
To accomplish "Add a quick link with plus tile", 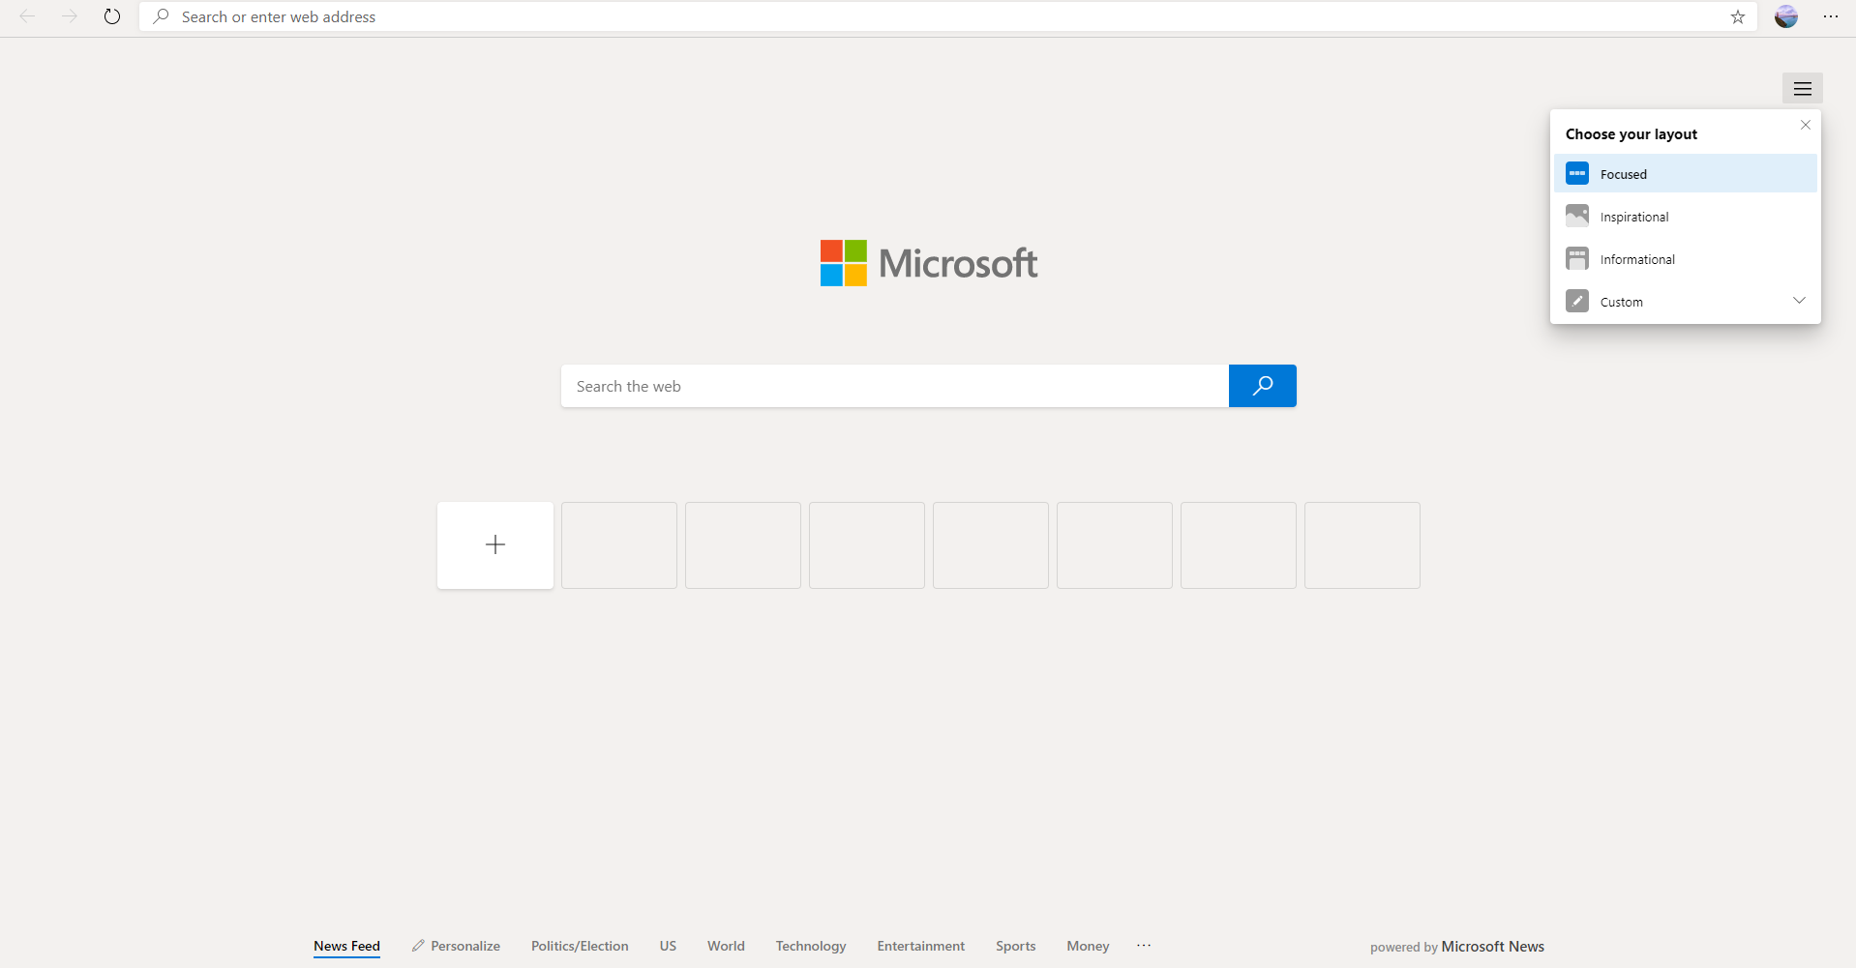I will [495, 545].
